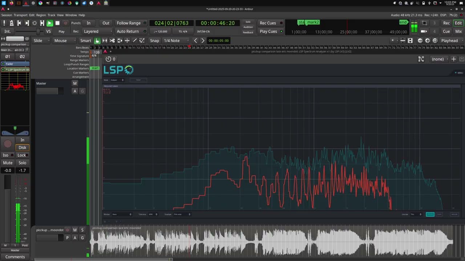Open the Cue window button

point(446,32)
